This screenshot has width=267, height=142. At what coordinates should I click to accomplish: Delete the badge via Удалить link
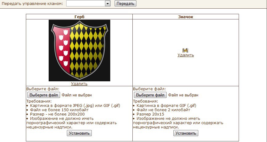186,55
